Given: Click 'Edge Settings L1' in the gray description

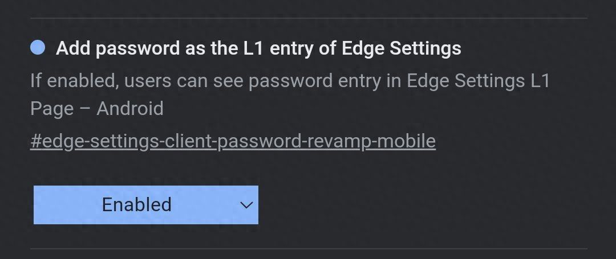Looking at the screenshot, I should [478, 81].
